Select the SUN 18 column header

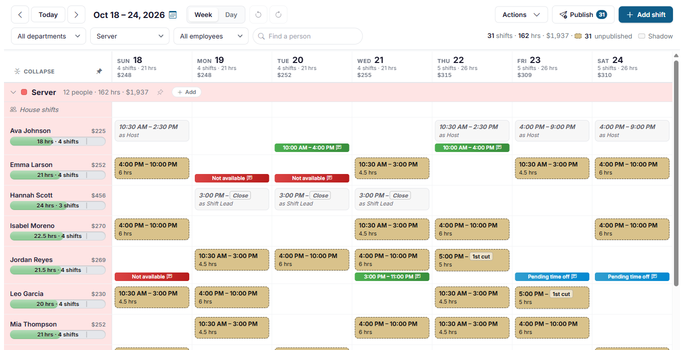152,67
